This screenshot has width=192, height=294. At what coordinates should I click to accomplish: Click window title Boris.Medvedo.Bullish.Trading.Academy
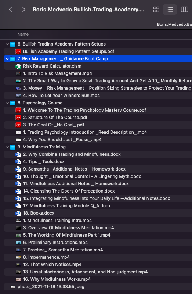(x=88, y=10)
